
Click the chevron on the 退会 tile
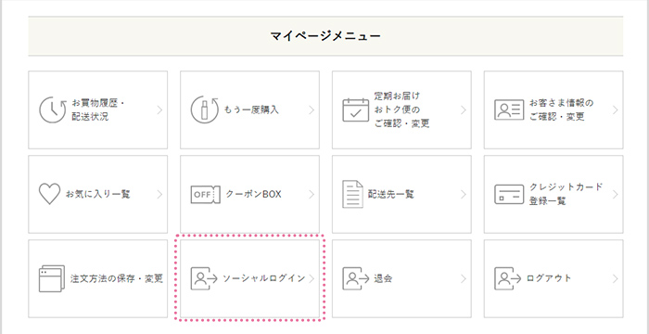[464, 278]
